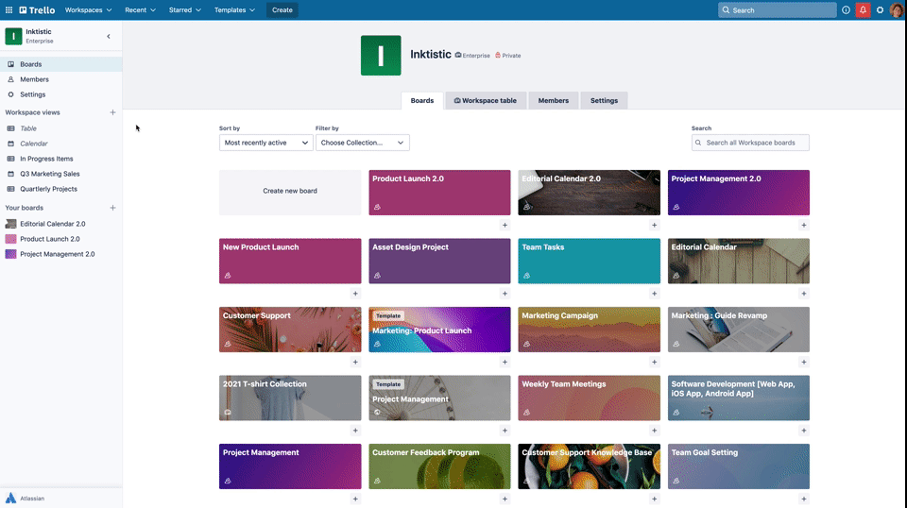Expand the Starred menu
This screenshot has width=907, height=508.
(184, 9)
